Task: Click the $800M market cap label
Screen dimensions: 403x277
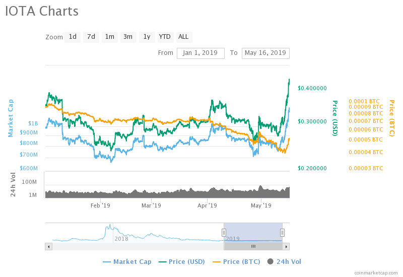Action: (29, 144)
